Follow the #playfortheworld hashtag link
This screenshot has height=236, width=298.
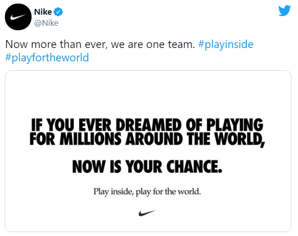pyautogui.click(x=47, y=58)
